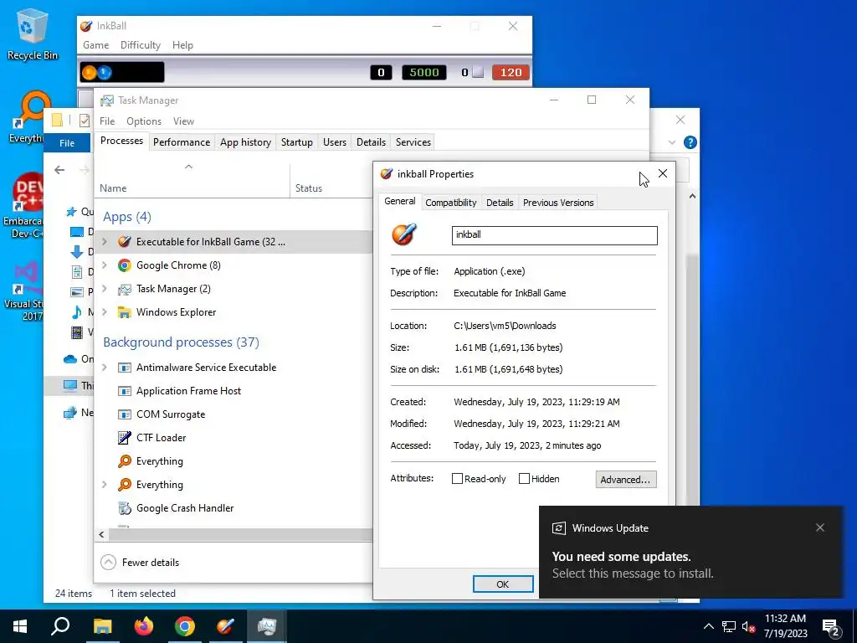This screenshot has width=857, height=643.
Task: Click the Windows Explorer process icon
Action: coord(125,312)
